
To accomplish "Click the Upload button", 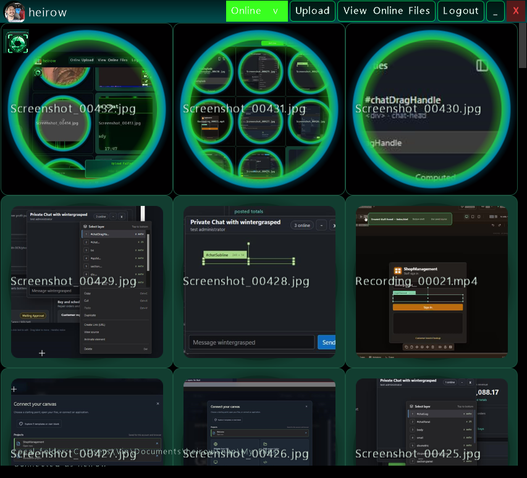I will coord(312,11).
